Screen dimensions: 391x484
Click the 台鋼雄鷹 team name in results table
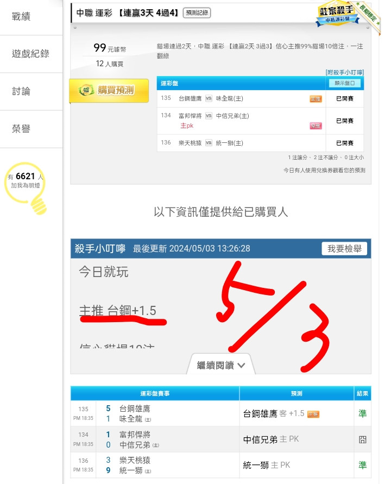pyautogui.click(x=135, y=408)
